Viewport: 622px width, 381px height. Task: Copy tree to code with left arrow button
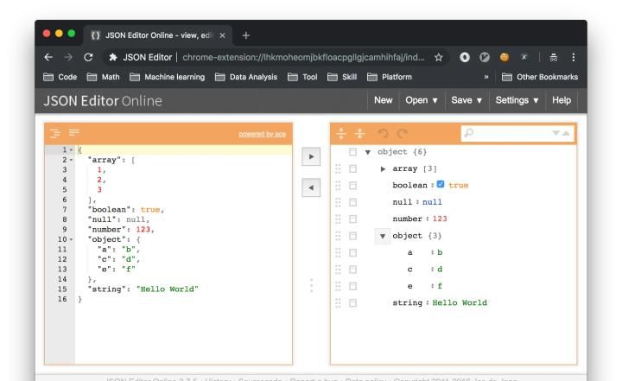coord(310,187)
